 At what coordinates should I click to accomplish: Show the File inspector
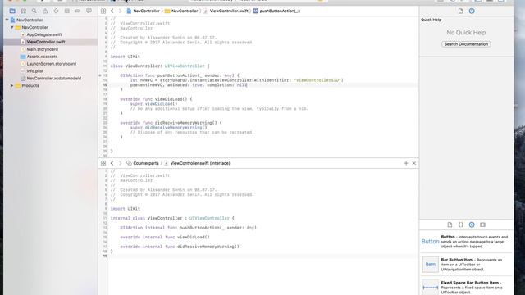pyautogui.click(x=461, y=11)
